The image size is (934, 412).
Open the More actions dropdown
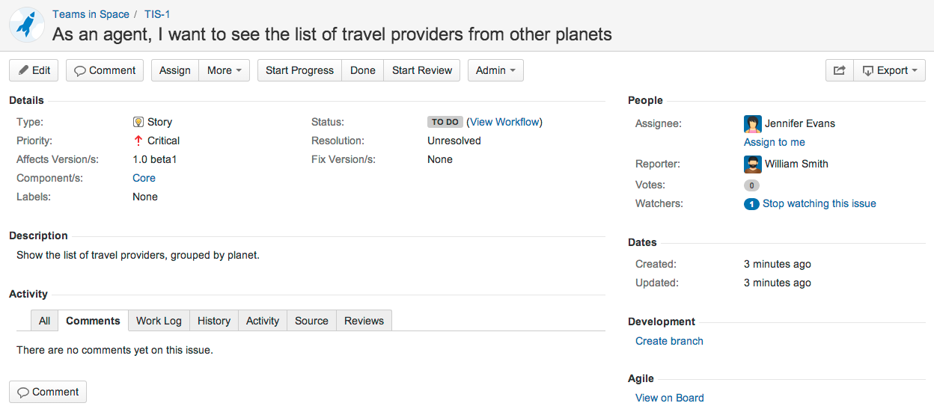[224, 70]
